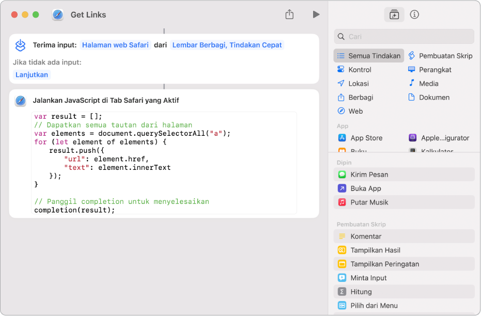481x316 pixels.
Task: Share the Get Links shortcut
Action: coord(289,14)
